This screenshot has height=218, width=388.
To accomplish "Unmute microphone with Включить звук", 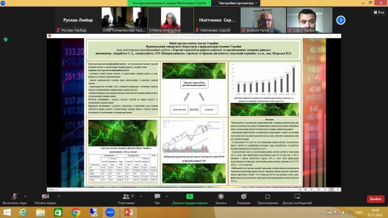I will 15,199.
